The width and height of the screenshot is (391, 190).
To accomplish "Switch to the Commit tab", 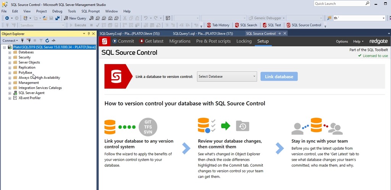I will (123, 41).
